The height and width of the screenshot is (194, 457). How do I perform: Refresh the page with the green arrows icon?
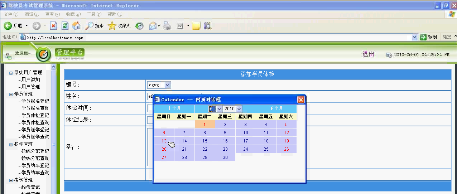(65, 26)
